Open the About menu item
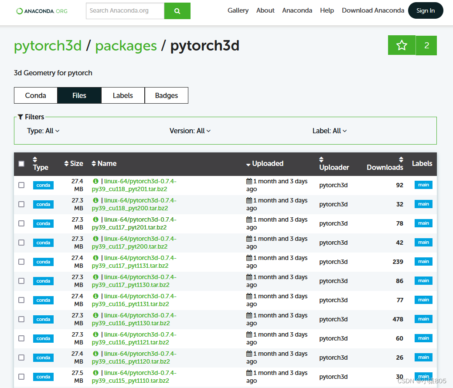Screen dimensions: 453x388 tap(265, 10)
